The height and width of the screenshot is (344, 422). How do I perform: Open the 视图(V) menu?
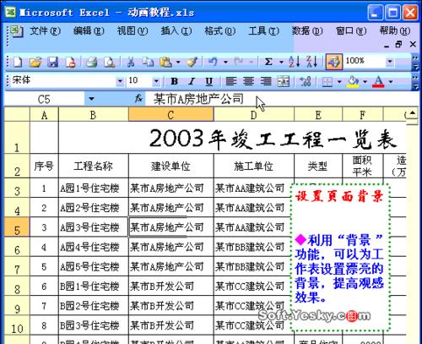tap(133, 30)
